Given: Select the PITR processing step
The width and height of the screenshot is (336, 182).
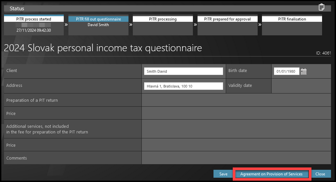Looking at the screenshot, I should click(163, 25).
